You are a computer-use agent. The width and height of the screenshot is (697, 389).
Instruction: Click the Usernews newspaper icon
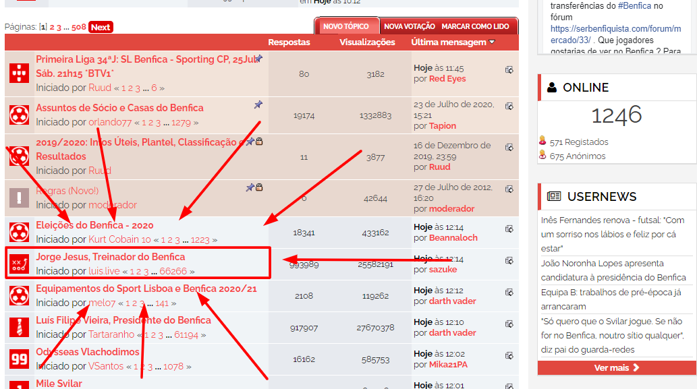554,196
